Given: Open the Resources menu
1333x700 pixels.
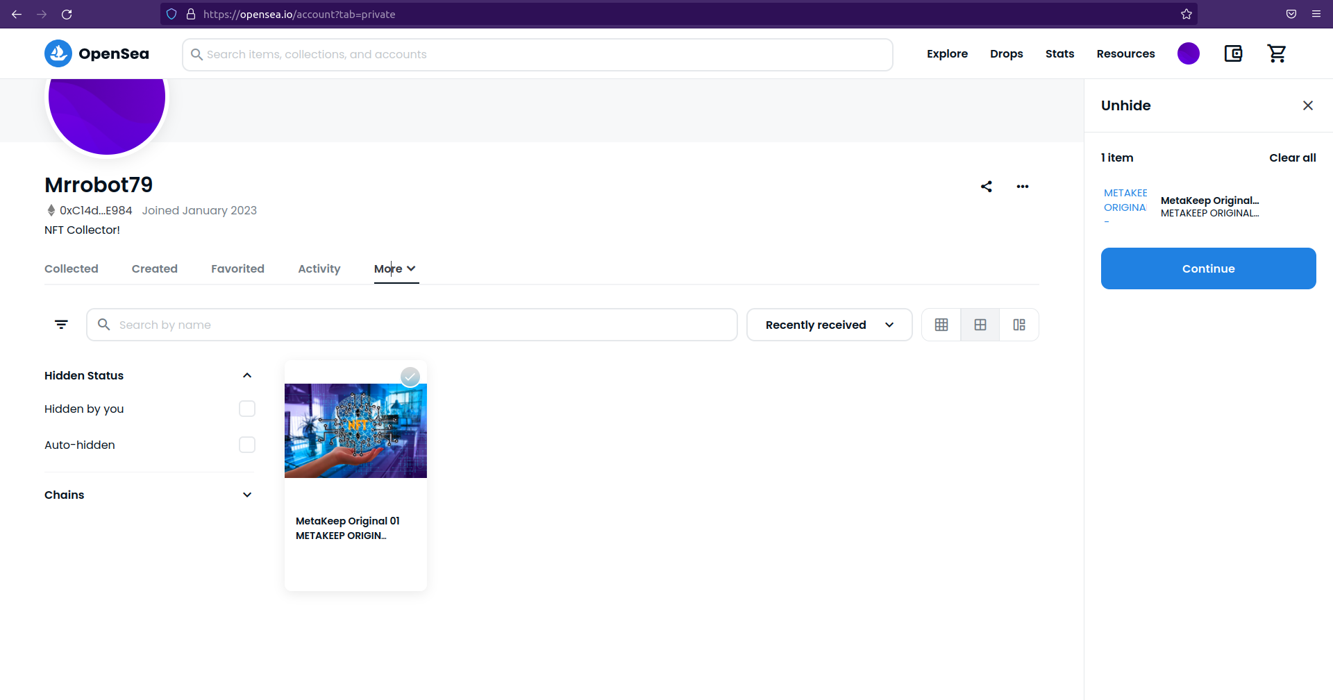Looking at the screenshot, I should pyautogui.click(x=1125, y=53).
